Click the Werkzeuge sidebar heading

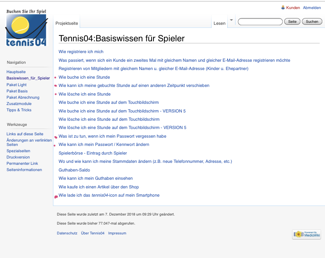(17, 124)
